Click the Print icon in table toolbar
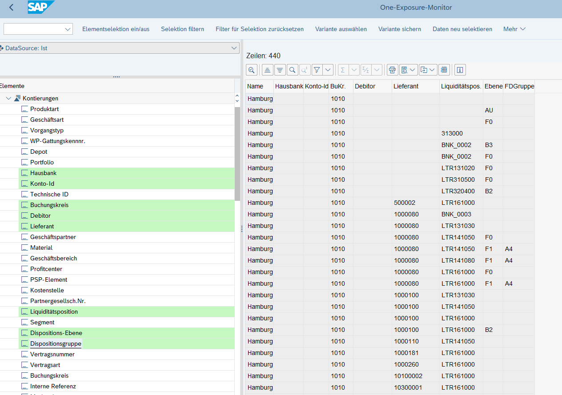Image resolution: width=562 pixels, height=395 pixels. pyautogui.click(x=392, y=70)
